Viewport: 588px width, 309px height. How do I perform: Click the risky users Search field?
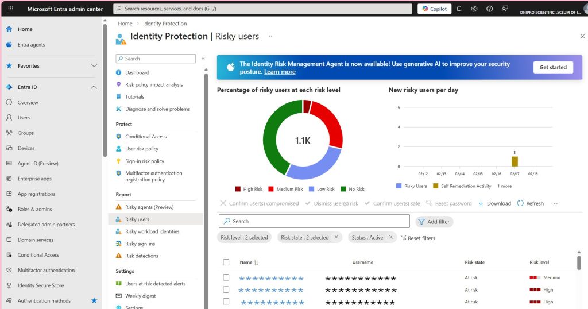click(x=314, y=221)
